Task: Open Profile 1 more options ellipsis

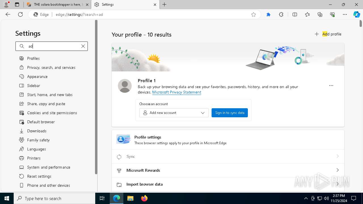Action: coord(331,86)
